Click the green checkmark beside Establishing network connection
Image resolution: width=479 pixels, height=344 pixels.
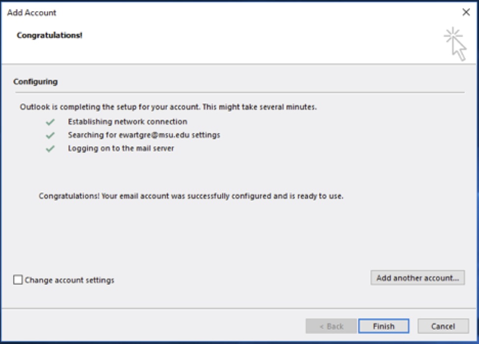[50, 122]
